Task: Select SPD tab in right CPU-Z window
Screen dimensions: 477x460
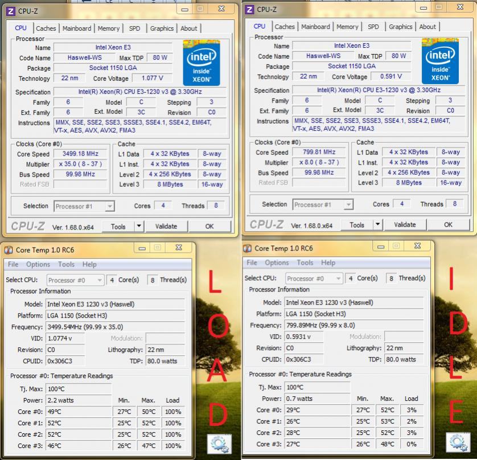Action: click(x=373, y=26)
